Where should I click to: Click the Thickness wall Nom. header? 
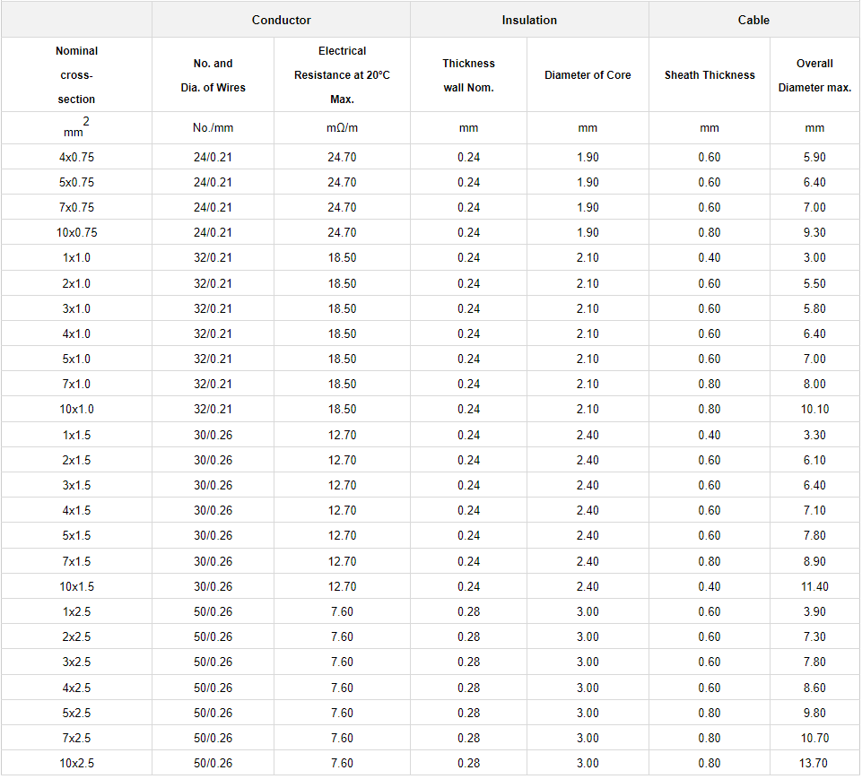point(468,75)
